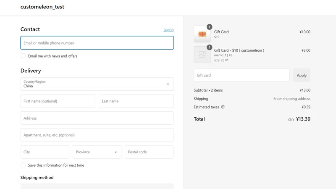Click the Last name field

coord(136,101)
